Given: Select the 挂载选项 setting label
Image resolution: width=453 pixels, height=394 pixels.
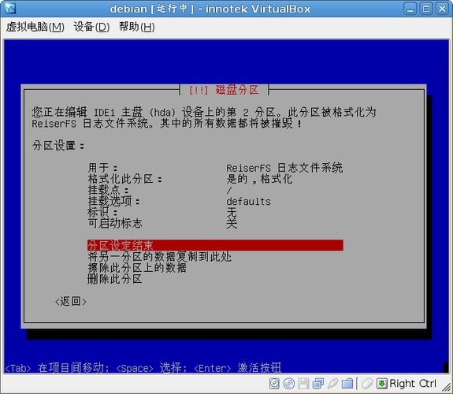Looking at the screenshot, I should click(113, 201).
